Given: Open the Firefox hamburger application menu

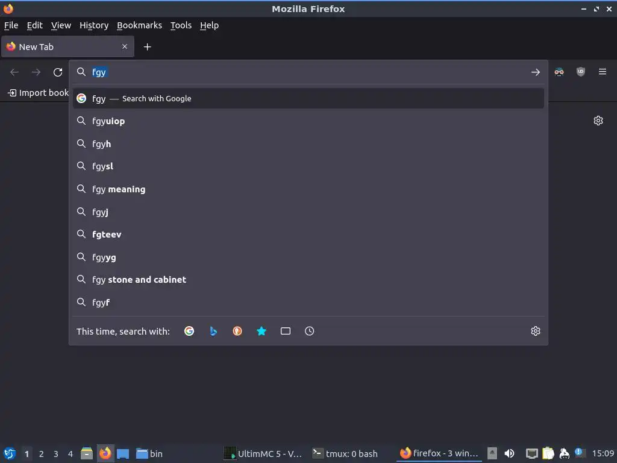Looking at the screenshot, I should point(602,72).
